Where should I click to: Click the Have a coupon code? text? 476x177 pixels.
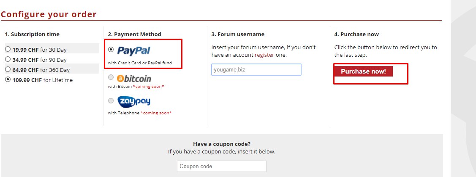[x=221, y=144]
